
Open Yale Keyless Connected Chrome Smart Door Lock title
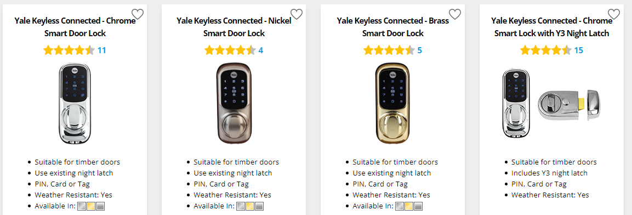click(x=75, y=27)
